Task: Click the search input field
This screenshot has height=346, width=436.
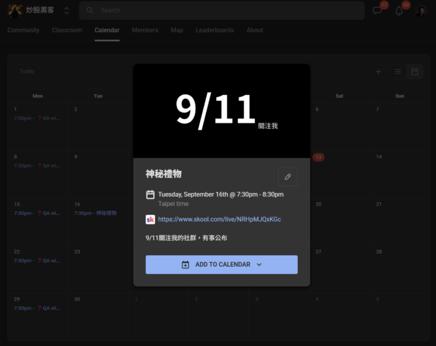Action: click(222, 10)
